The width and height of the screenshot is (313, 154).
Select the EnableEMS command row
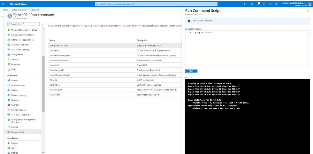[x=115, y=65]
